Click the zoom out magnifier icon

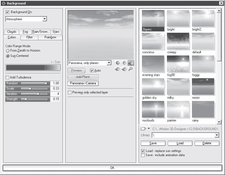pyautogui.click(x=130, y=69)
